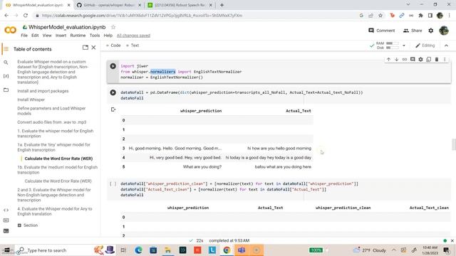Screen dimensions: 456x256
Task: Reload the browser page
Action: (26, 16)
